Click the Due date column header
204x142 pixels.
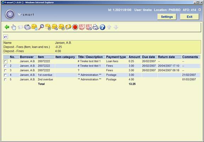(148, 57)
